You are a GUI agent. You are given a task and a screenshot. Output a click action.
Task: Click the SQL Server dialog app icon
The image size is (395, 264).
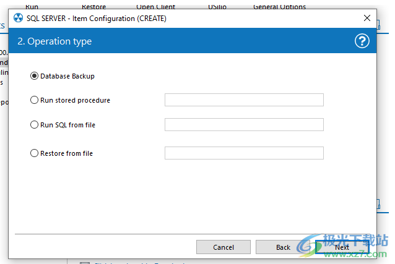(x=18, y=18)
